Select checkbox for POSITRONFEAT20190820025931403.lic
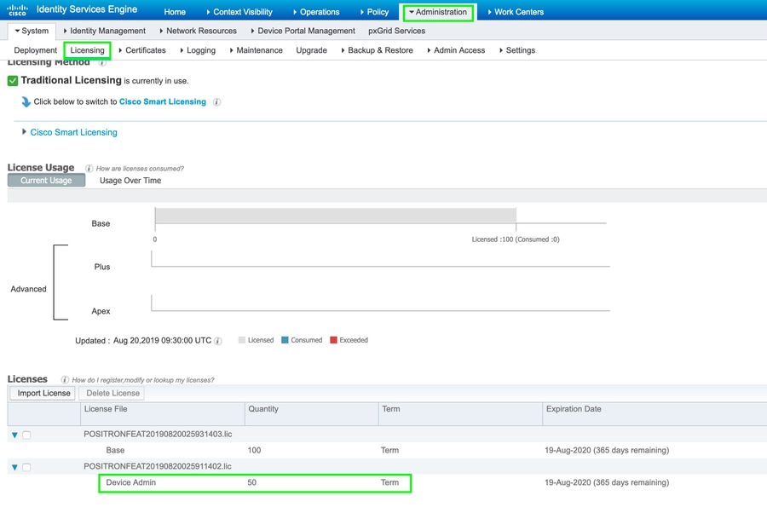Screen dimensions: 767x513 tap(26, 435)
